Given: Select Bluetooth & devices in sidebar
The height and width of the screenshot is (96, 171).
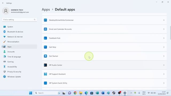Looking at the screenshot, I should [20, 32].
